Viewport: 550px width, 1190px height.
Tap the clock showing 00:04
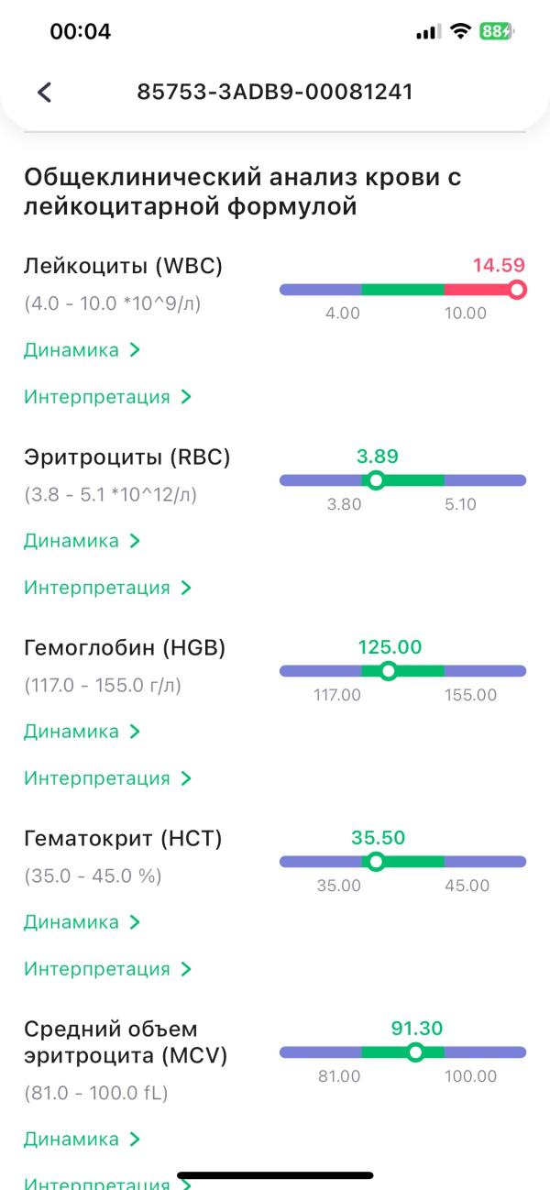tap(81, 31)
